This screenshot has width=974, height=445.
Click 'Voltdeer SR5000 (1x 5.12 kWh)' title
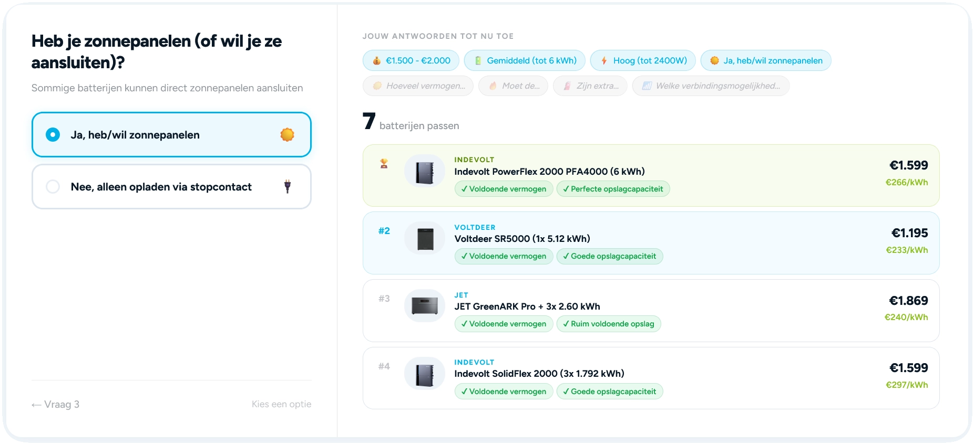point(522,239)
